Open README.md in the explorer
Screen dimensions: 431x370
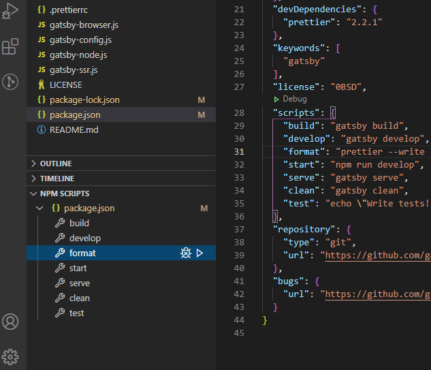coord(121,129)
